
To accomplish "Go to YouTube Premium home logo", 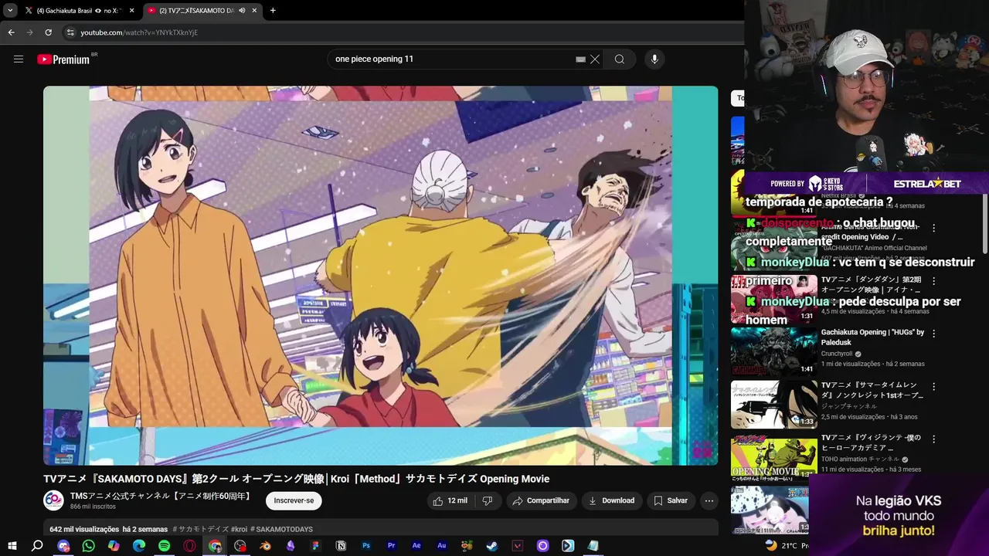I will pos(63,59).
